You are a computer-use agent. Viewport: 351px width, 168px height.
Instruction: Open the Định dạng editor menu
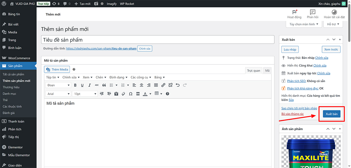click(118, 77)
